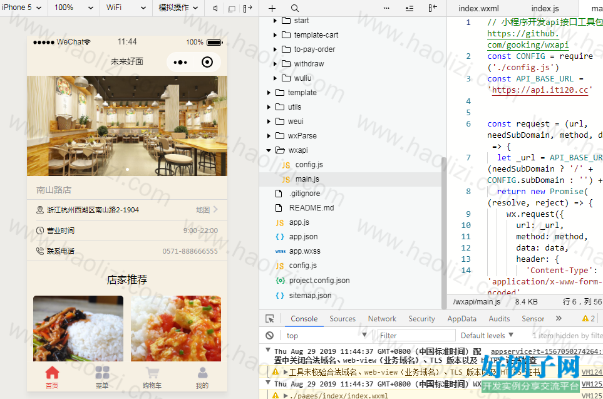Image resolution: width=603 pixels, height=399 pixels.
Task: Close mini program with capsule circle button
Action: [207, 62]
